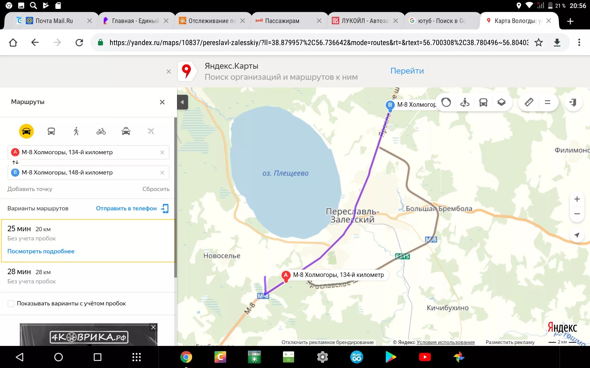This screenshot has height=368, width=590.
Task: Toggle the traffic layer circle icon
Action: pyautogui.click(x=446, y=102)
